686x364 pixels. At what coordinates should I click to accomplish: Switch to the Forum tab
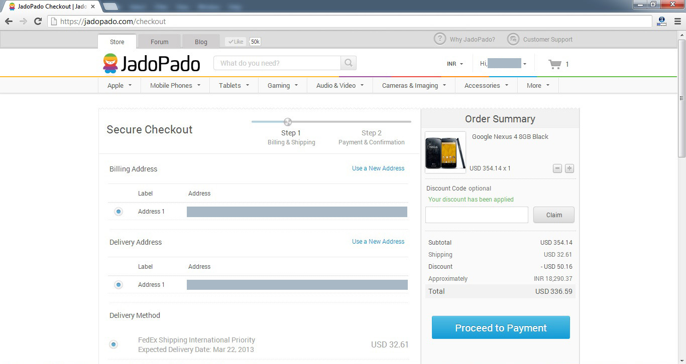click(x=159, y=42)
